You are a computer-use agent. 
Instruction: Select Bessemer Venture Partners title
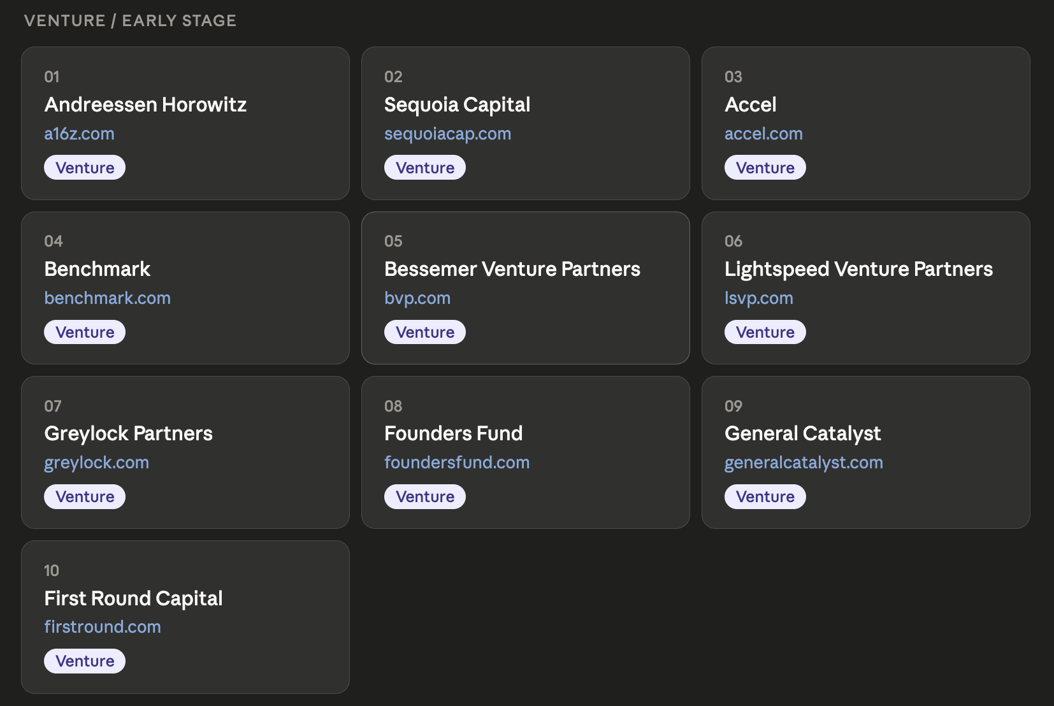click(512, 269)
